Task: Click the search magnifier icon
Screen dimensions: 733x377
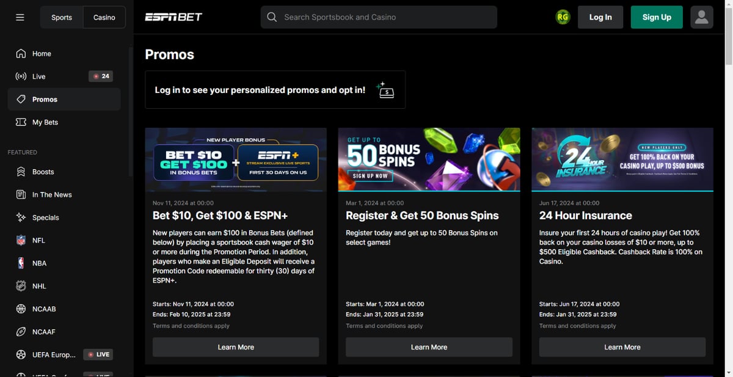Action: click(272, 17)
